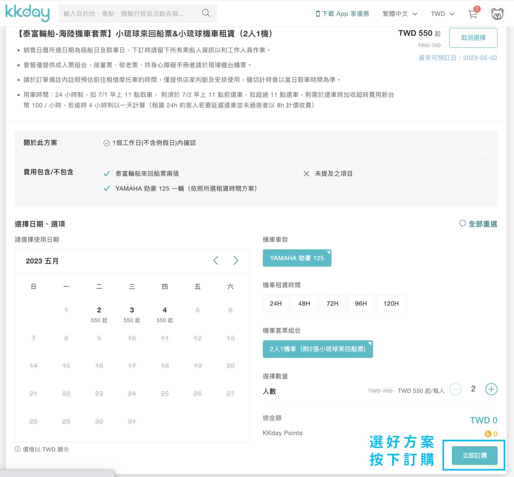
Task: Increase the number of people
Action: click(x=491, y=389)
